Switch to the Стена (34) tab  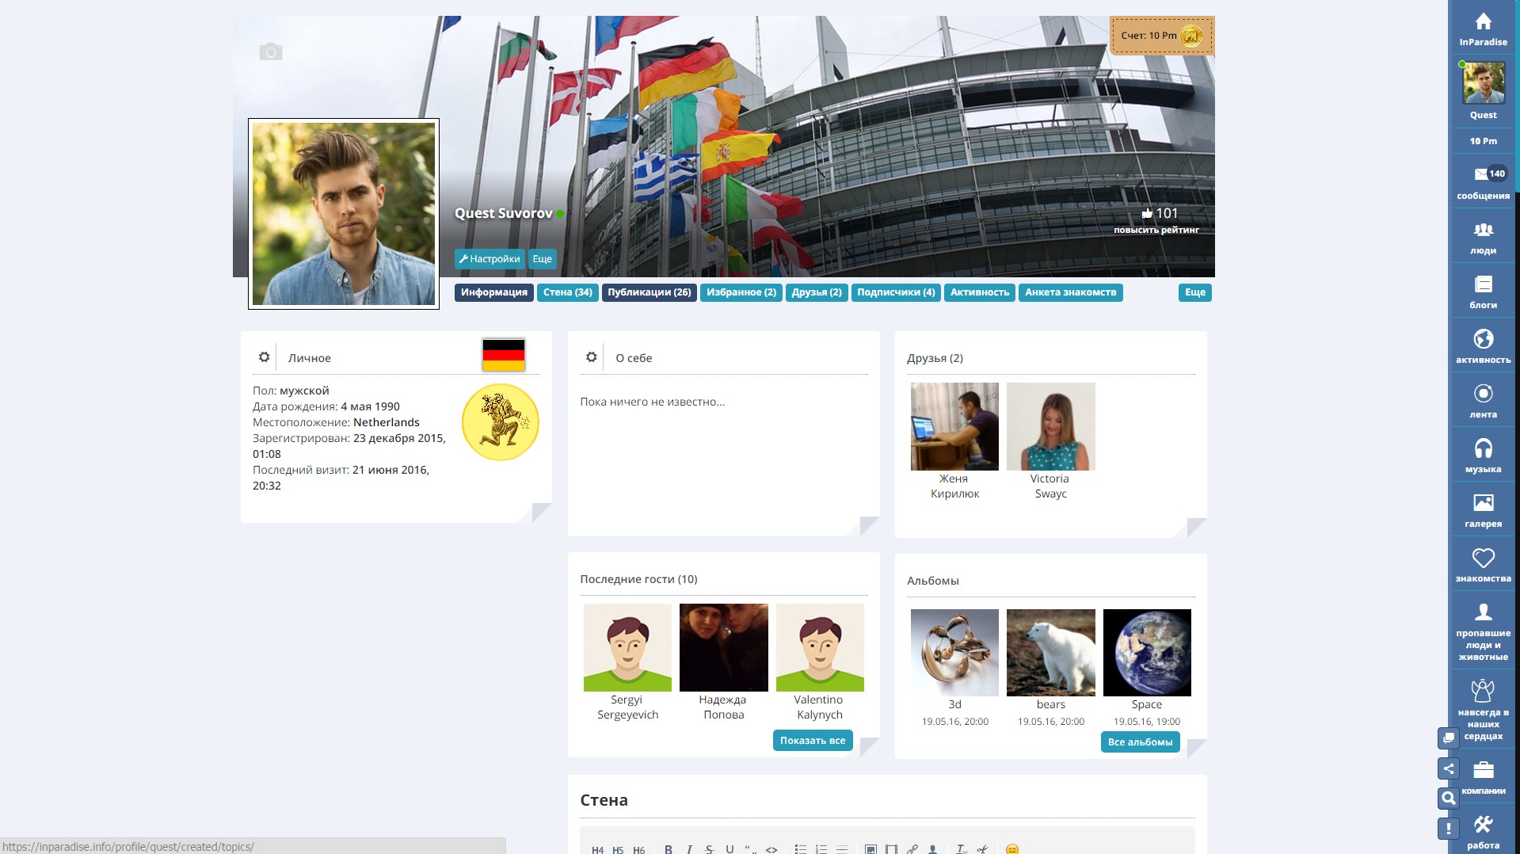(567, 292)
